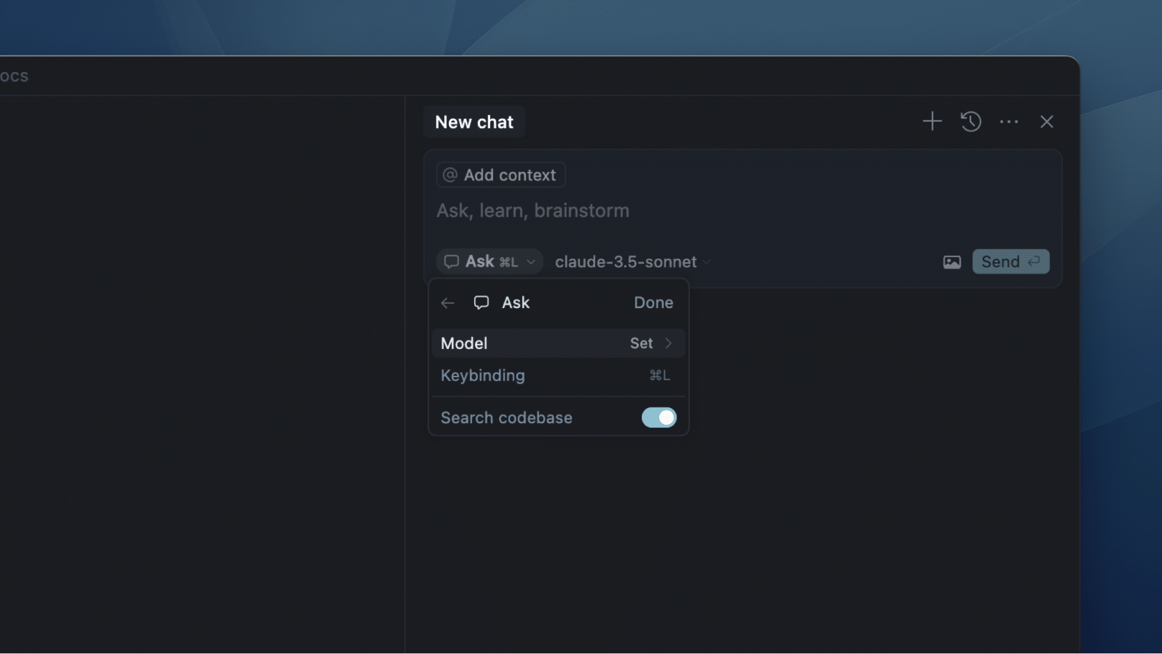Screen dimensions: 1162x654
Task: Select the Keybinding menu entry
Action: (558, 376)
